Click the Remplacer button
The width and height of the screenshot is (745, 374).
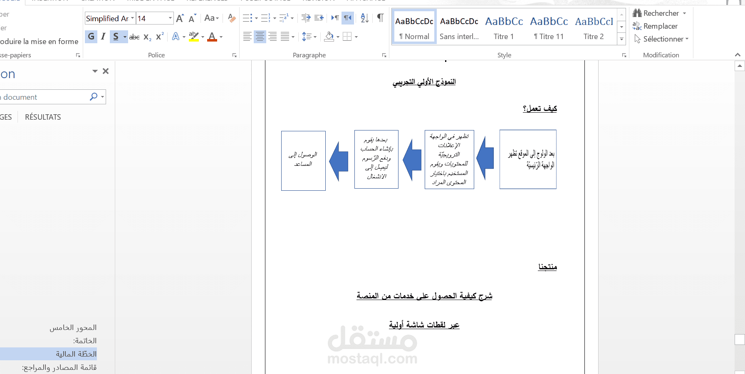tap(655, 26)
